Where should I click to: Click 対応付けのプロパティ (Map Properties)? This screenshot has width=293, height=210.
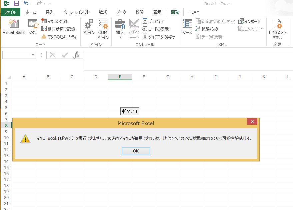[x=215, y=21]
